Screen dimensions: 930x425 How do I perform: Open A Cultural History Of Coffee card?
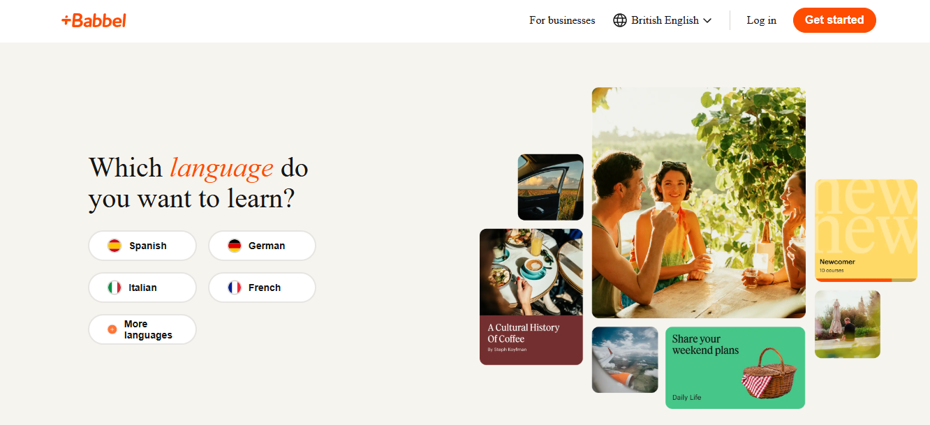(531, 297)
